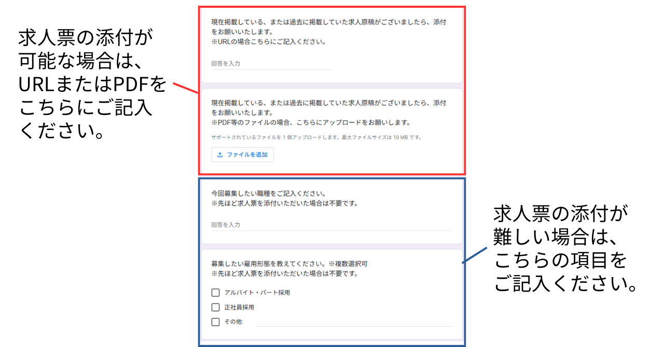Viewport: 664px width, 347px height.
Task: Click the URL answer input field
Action: click(x=271, y=64)
